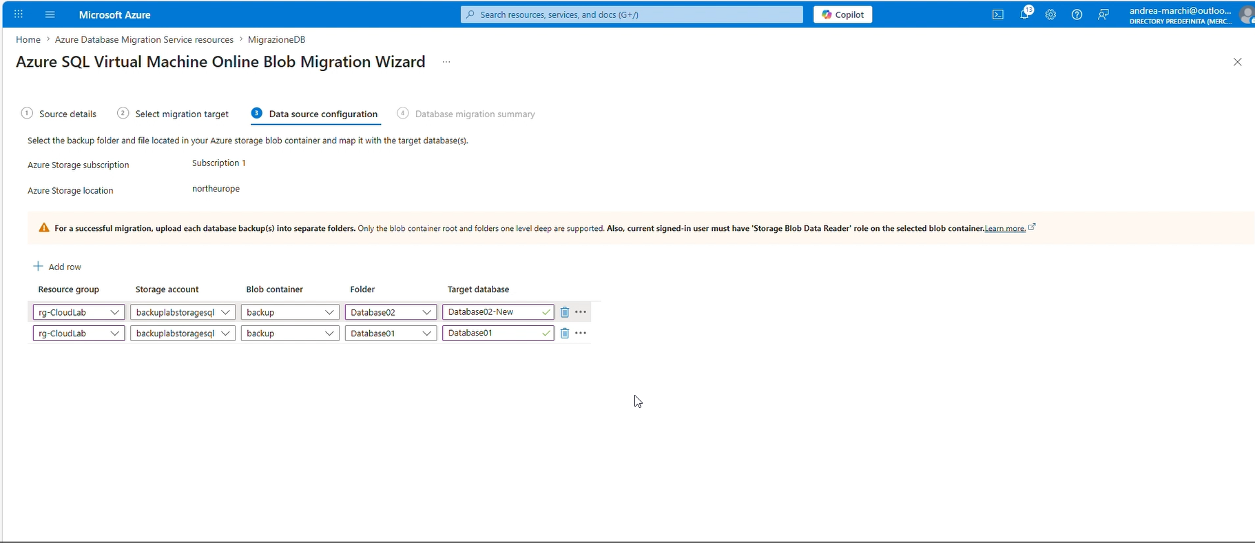
Task: Open Resource group dropdown in first row
Action: coord(79,312)
